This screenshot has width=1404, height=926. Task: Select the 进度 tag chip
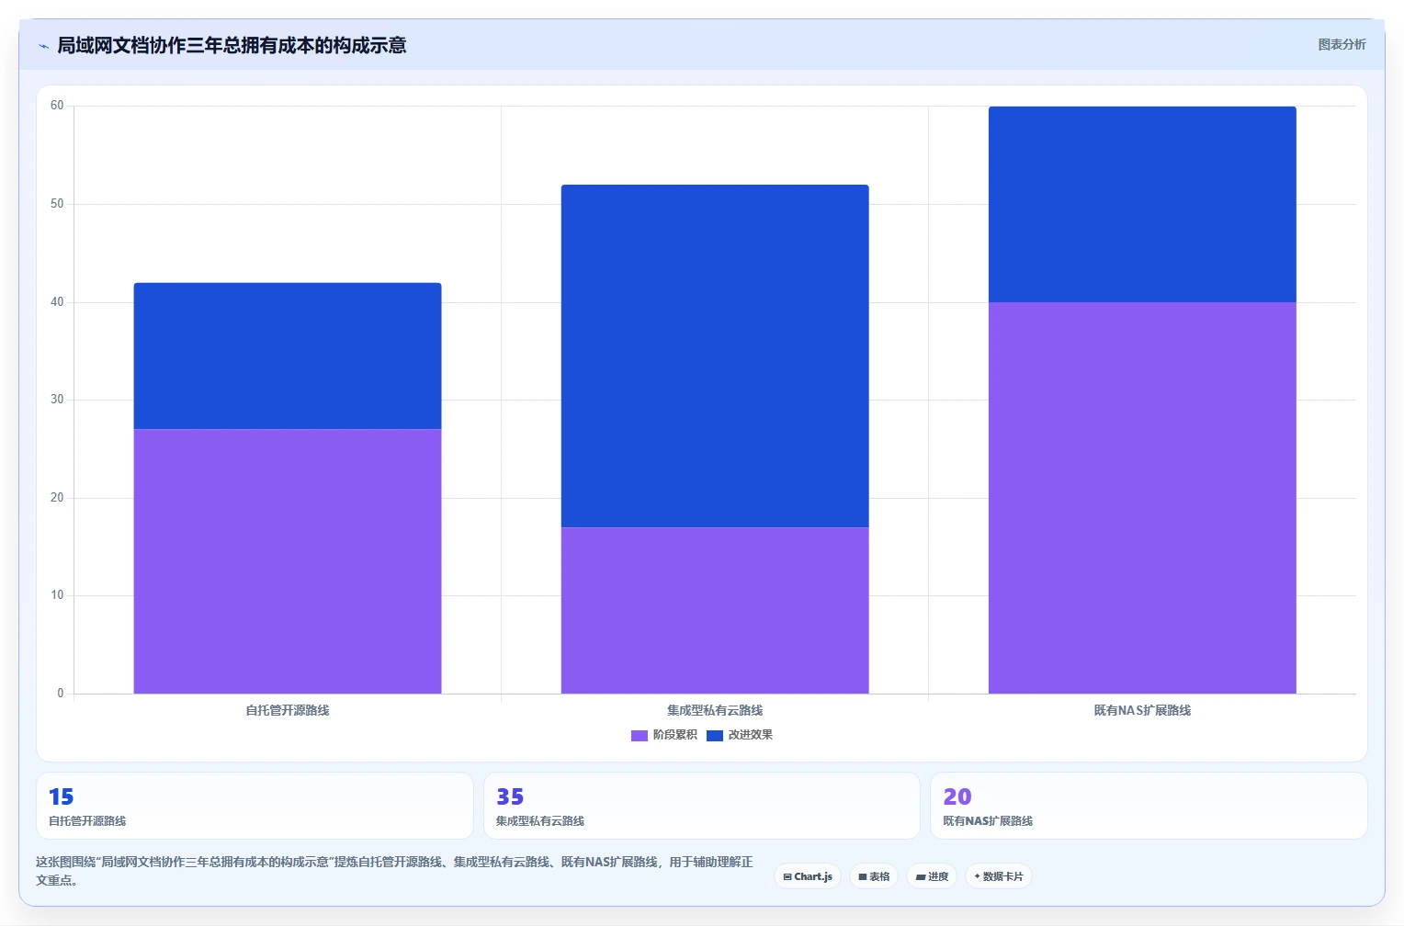932,876
